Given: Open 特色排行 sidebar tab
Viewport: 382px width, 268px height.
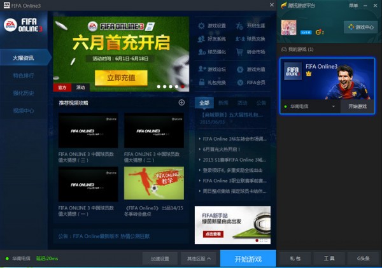Looking at the screenshot, I should tap(24, 76).
